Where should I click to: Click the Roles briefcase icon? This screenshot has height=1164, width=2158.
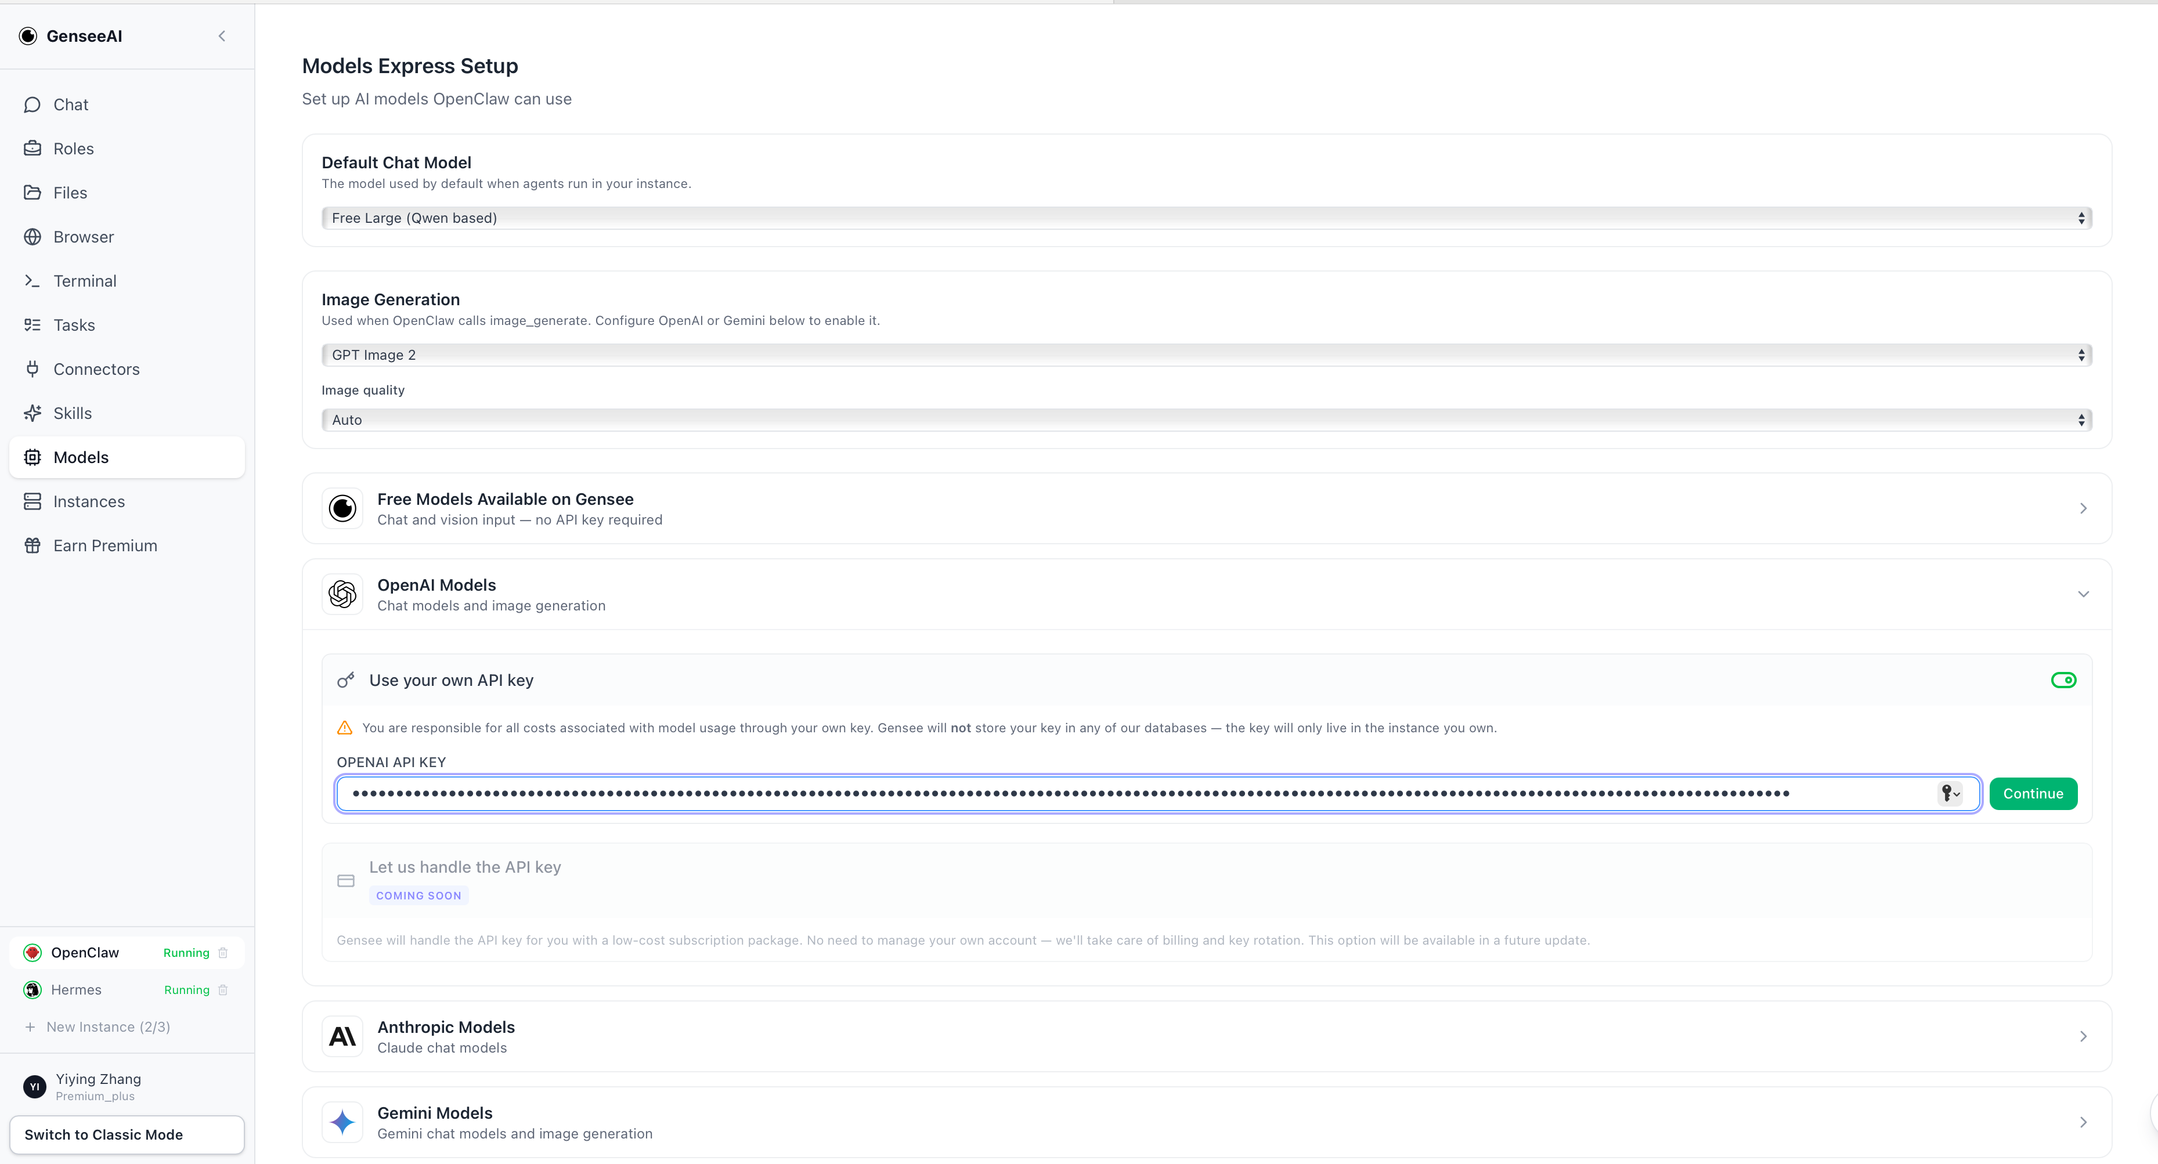(x=33, y=148)
